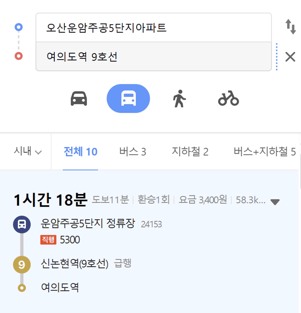The image size is (301, 313).
Task: Edit origin field 오산운암주공5단지아파트
Action: (x=154, y=28)
